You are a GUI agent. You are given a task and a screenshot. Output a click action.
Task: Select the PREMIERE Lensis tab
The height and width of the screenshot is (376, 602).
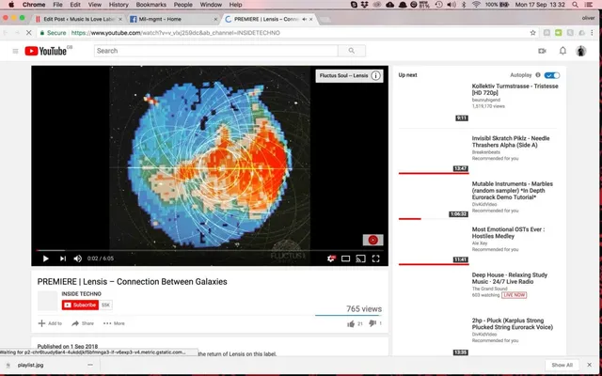(269, 19)
